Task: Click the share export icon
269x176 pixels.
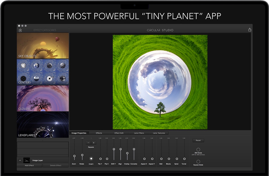Action: point(250,30)
